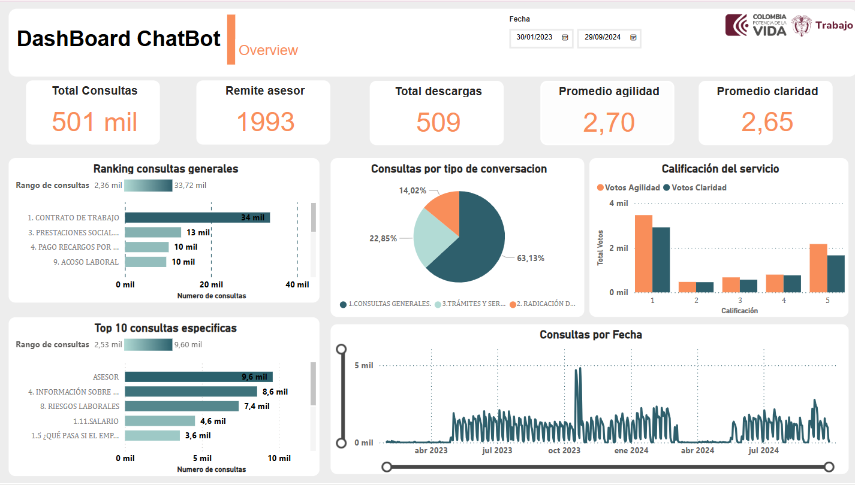The width and height of the screenshot is (855, 485).
Task: Select the Promedio agilidad value 2,70
Action: [x=609, y=122]
